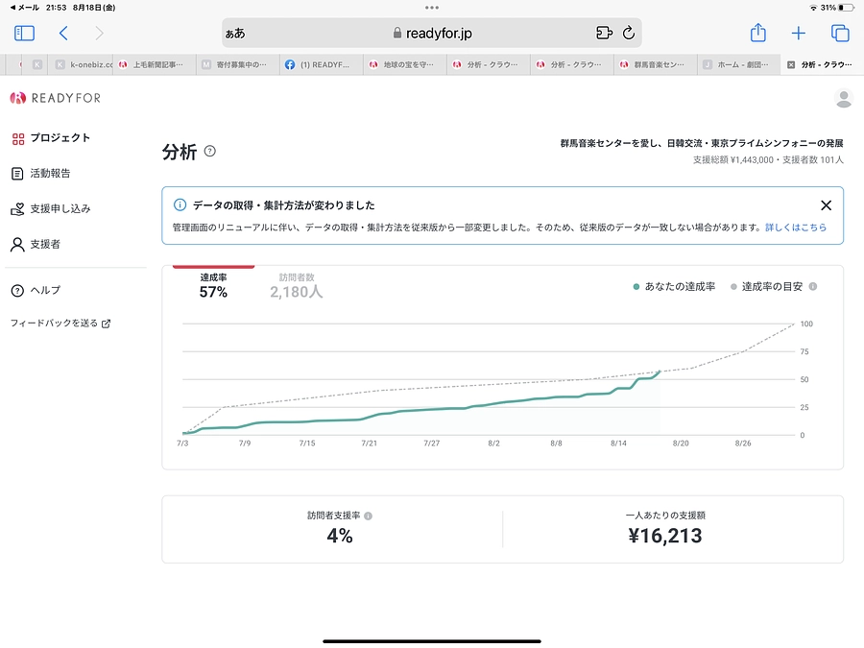Click the help icon beside 分析 heading

207,150
